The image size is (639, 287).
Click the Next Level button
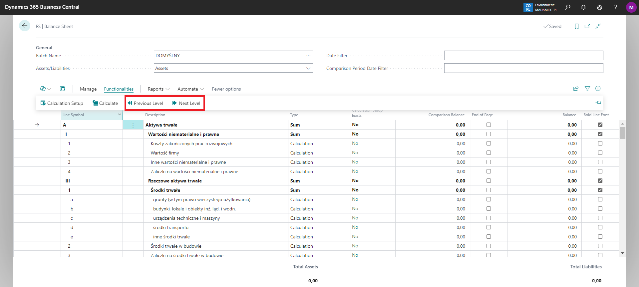point(186,103)
